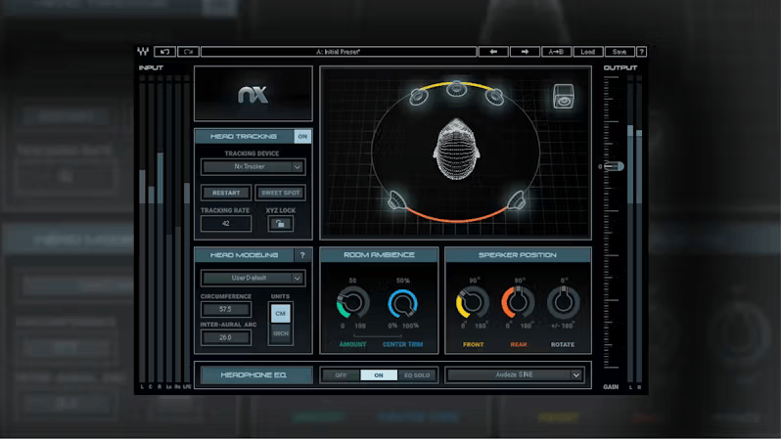Click the Inter-Aural Arc value field
781x439 pixels.
tap(226, 337)
